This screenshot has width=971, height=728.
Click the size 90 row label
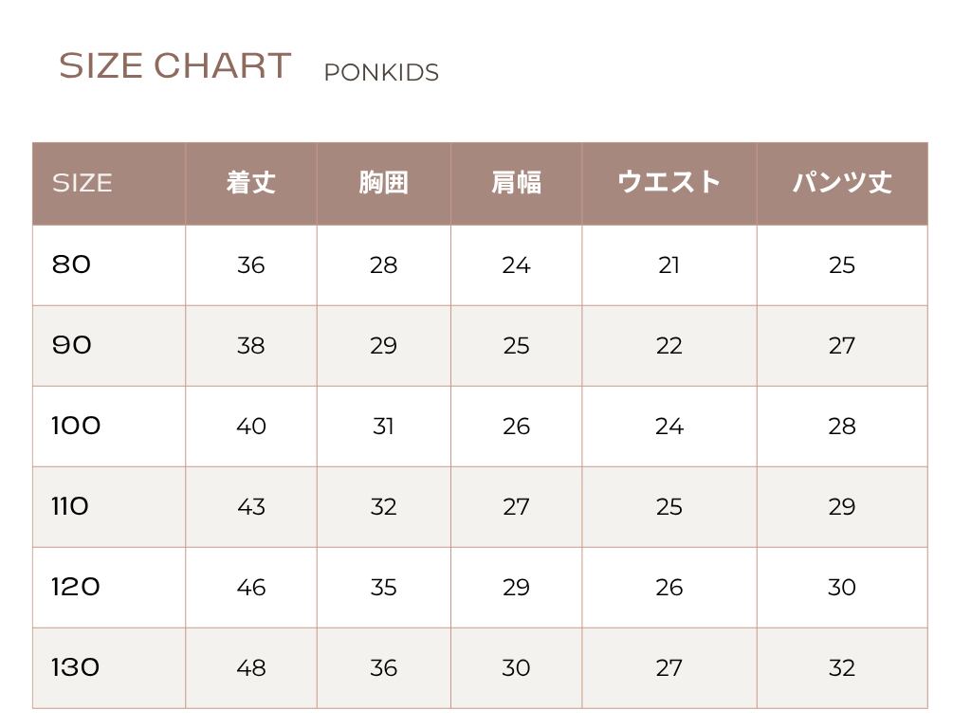72,345
